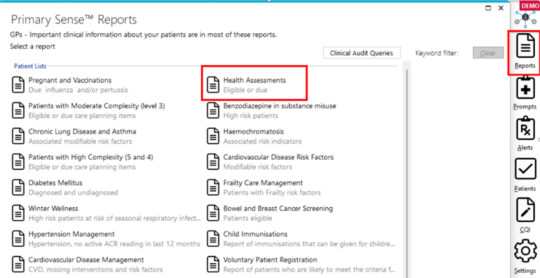Click 'Associated modifiable risk factors' description
The height and width of the screenshot is (278, 540).
(x=80, y=142)
